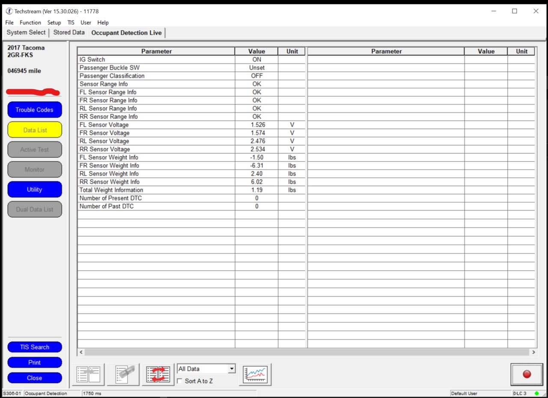Image resolution: width=548 pixels, height=398 pixels.
Task: Select the FL Sensor Voltage row
Action: pyautogui.click(x=191, y=124)
